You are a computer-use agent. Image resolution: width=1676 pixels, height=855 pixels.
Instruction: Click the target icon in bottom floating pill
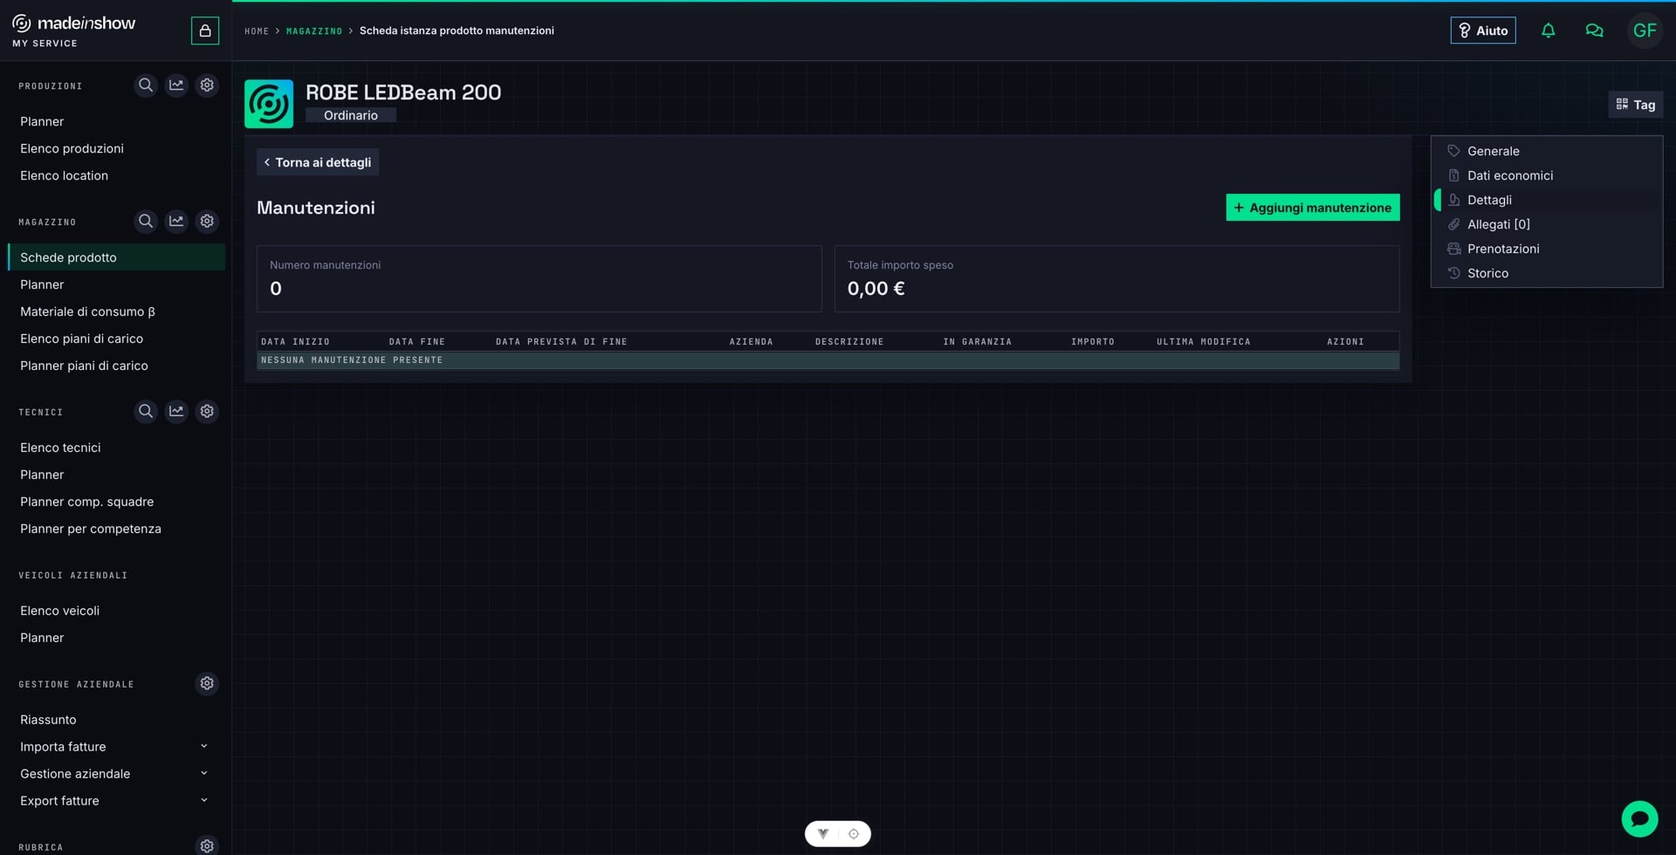(854, 833)
